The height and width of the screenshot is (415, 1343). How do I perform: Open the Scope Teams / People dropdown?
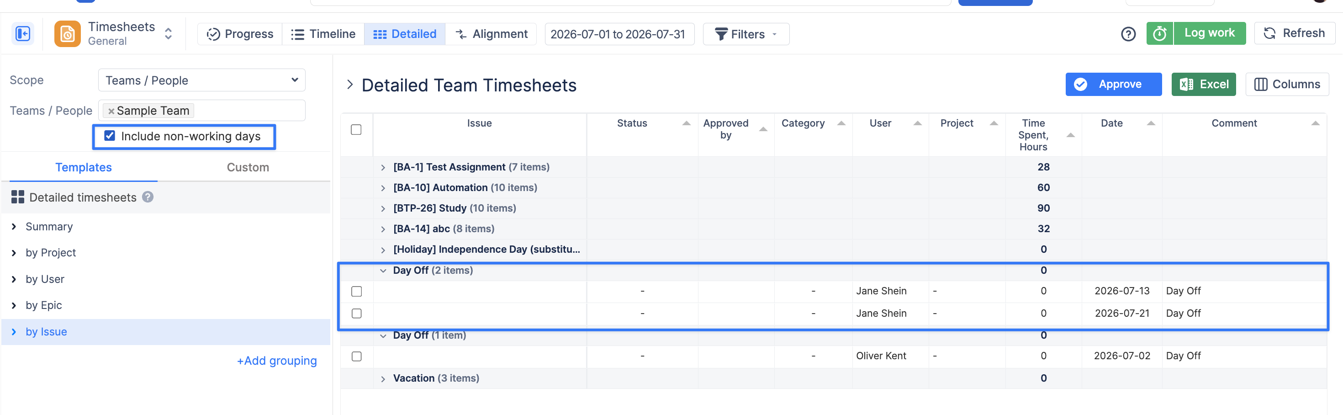(201, 80)
